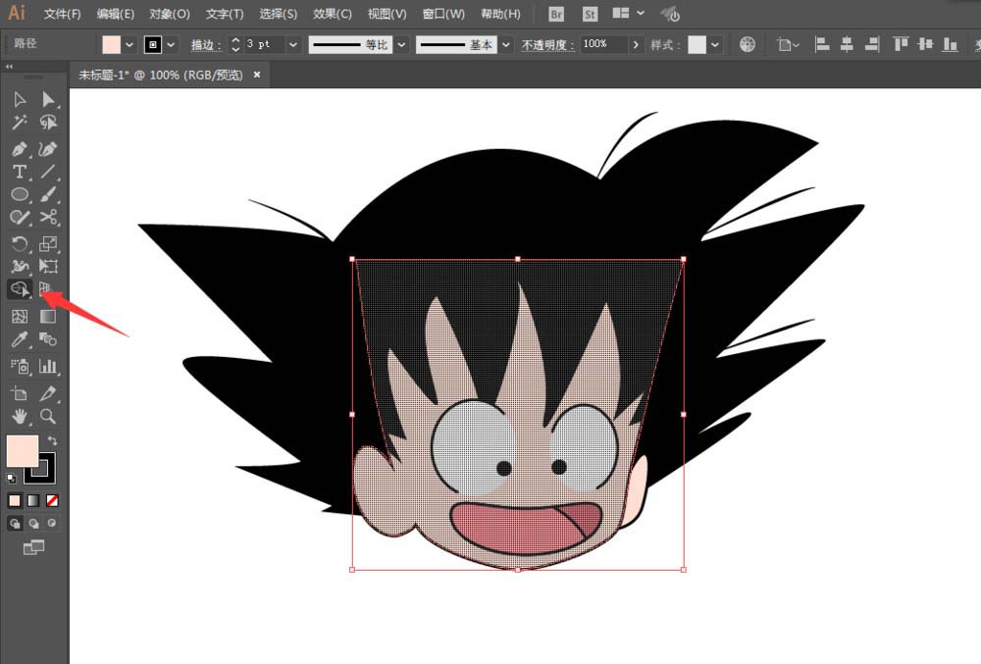Screen dimensions: 981x664
Task: Open fill color dropdown in control bar
Action: 129,45
